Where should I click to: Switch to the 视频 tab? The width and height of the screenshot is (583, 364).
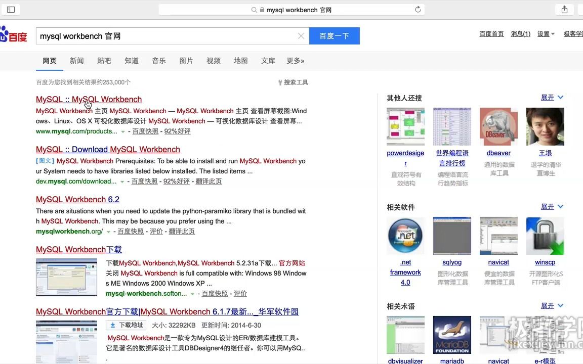pos(213,61)
